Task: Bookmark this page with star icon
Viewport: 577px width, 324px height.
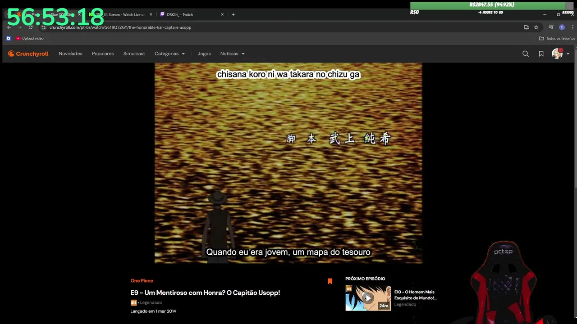Action: click(536, 27)
